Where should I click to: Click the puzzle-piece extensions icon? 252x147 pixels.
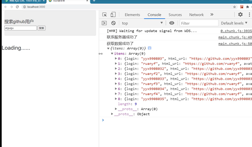pyautogui.click(x=248, y=7)
